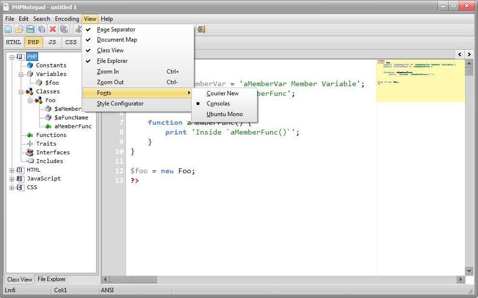Viewport: 478px width, 298px height.
Task: Open the Edit menu
Action: pos(24,19)
